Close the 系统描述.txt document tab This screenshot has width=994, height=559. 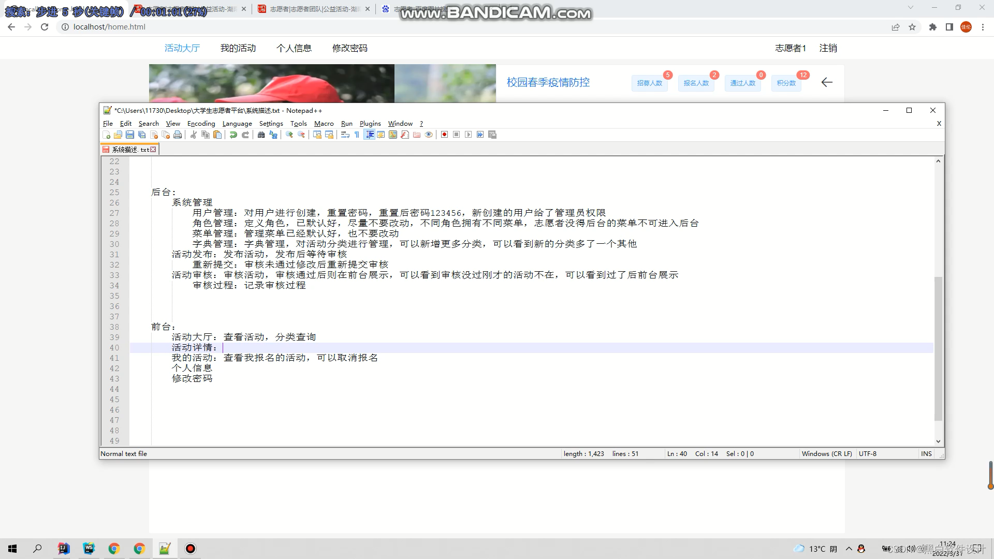click(153, 150)
